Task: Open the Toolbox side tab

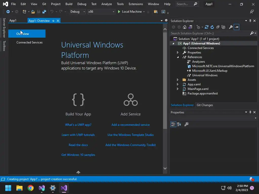Action: pyautogui.click(x=4, y=46)
